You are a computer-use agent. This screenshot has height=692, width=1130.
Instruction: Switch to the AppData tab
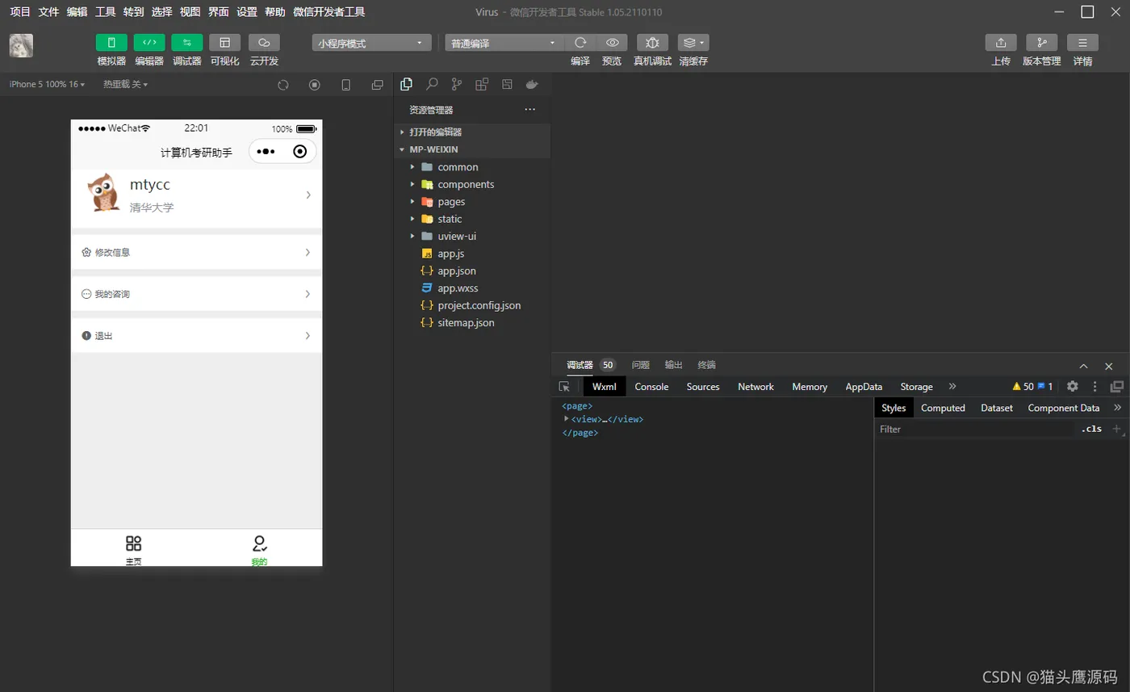[864, 387]
